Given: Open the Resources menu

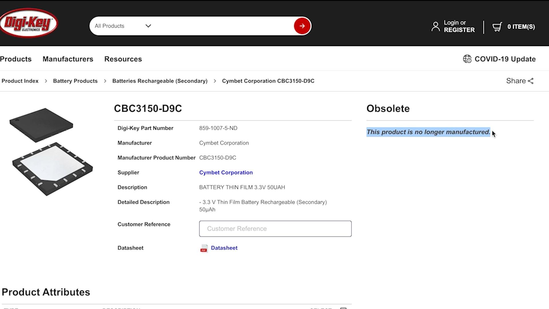Looking at the screenshot, I should click(123, 59).
